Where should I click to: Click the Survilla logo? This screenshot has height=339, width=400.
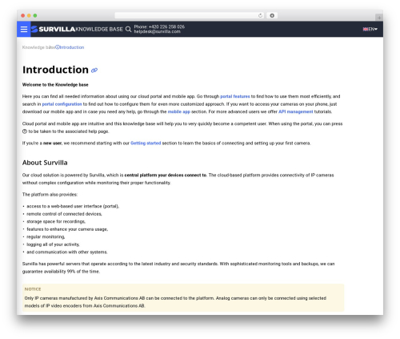point(53,29)
